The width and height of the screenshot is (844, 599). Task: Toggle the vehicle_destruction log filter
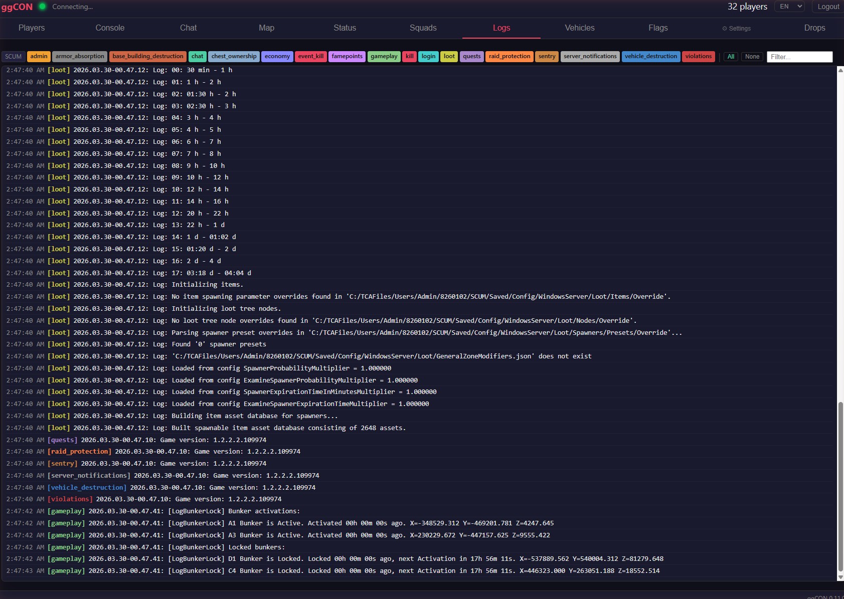[x=651, y=57]
